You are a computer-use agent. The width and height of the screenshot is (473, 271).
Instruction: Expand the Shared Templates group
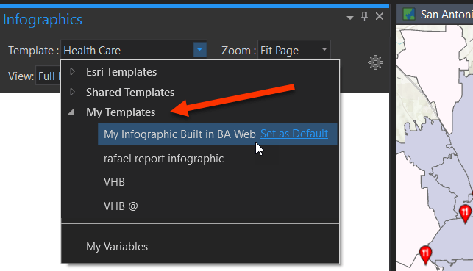pyautogui.click(x=72, y=92)
